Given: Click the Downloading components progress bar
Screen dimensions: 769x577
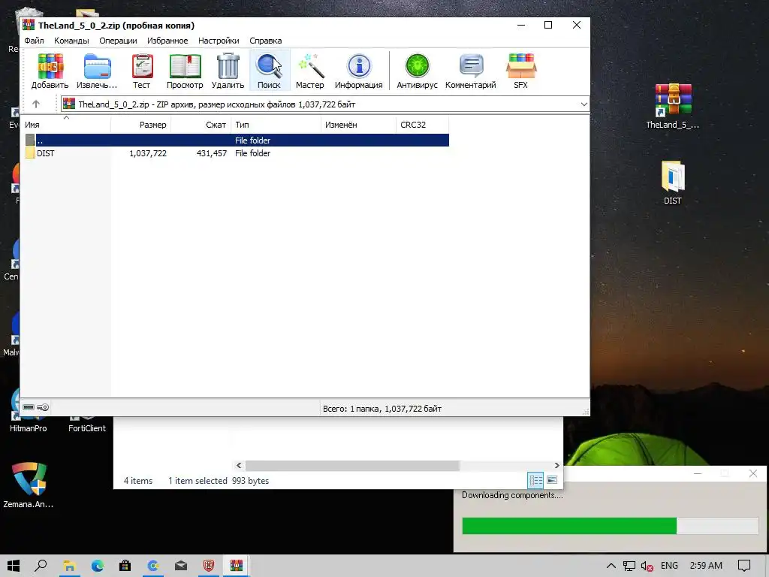Looking at the screenshot, I should point(610,526).
